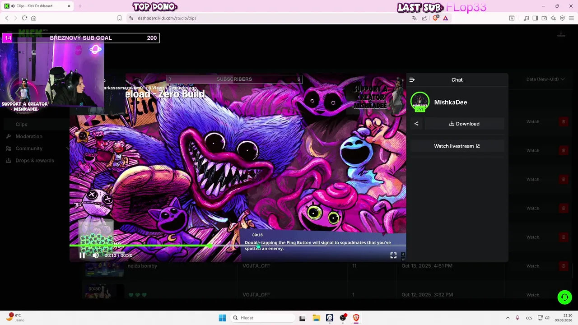The height and width of the screenshot is (325, 578).
Task: Show hidden system tray icons
Action: click(x=508, y=318)
